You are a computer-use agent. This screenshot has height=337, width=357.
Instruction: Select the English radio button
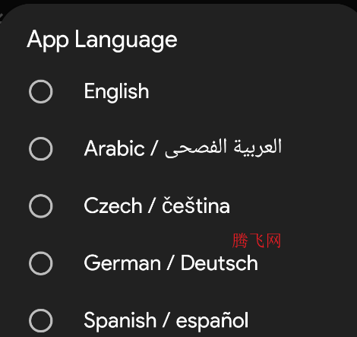pos(40,91)
